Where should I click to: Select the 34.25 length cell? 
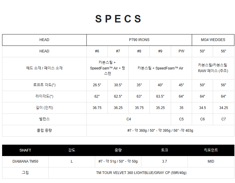click(224, 108)
